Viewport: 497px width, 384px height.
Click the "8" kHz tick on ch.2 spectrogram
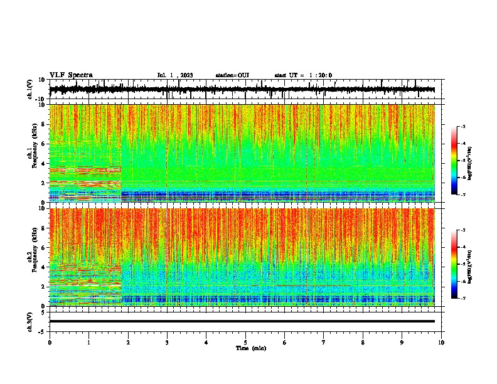(44, 228)
